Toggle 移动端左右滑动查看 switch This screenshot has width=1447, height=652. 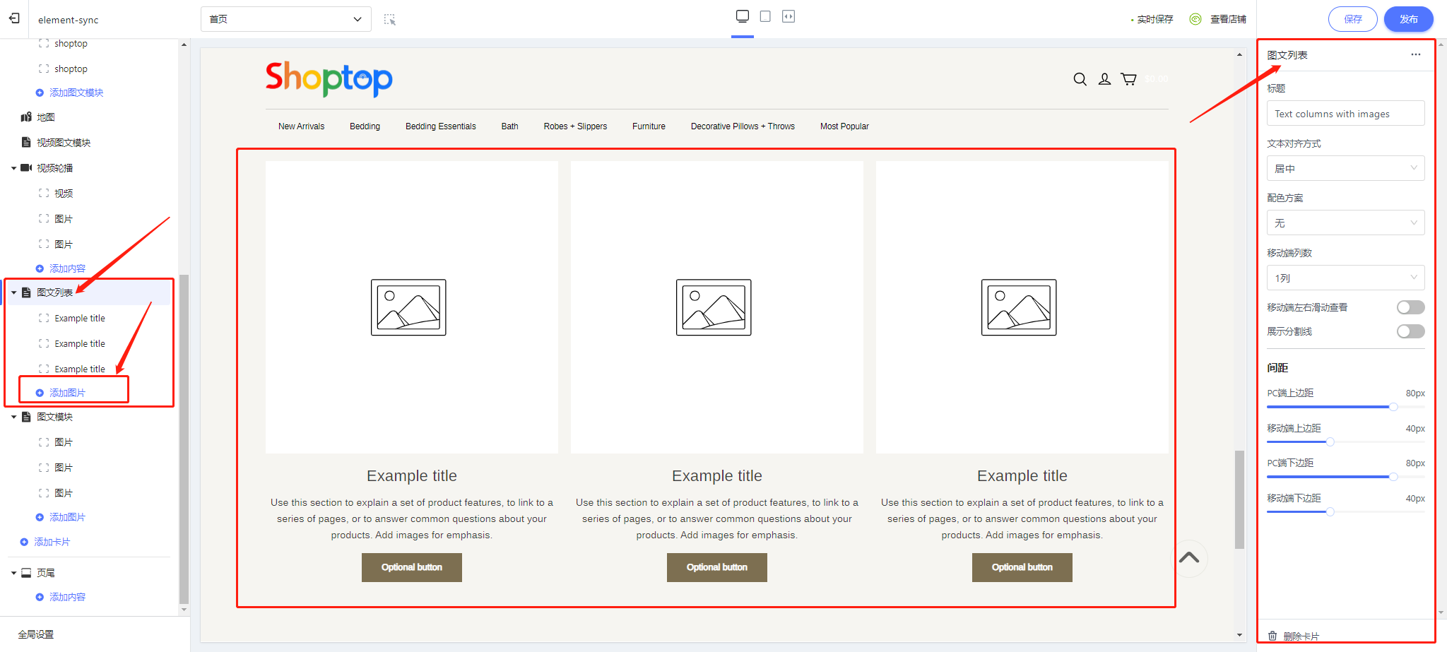[1410, 307]
